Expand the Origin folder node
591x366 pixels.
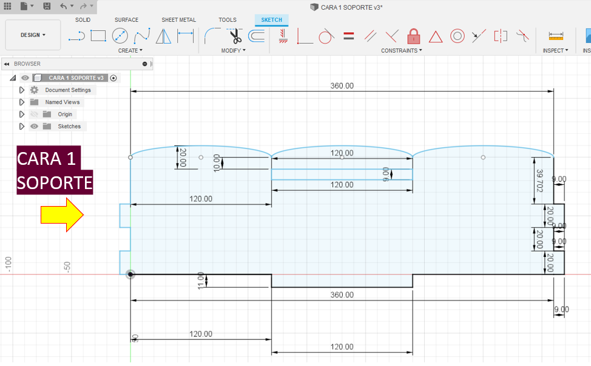click(21, 114)
